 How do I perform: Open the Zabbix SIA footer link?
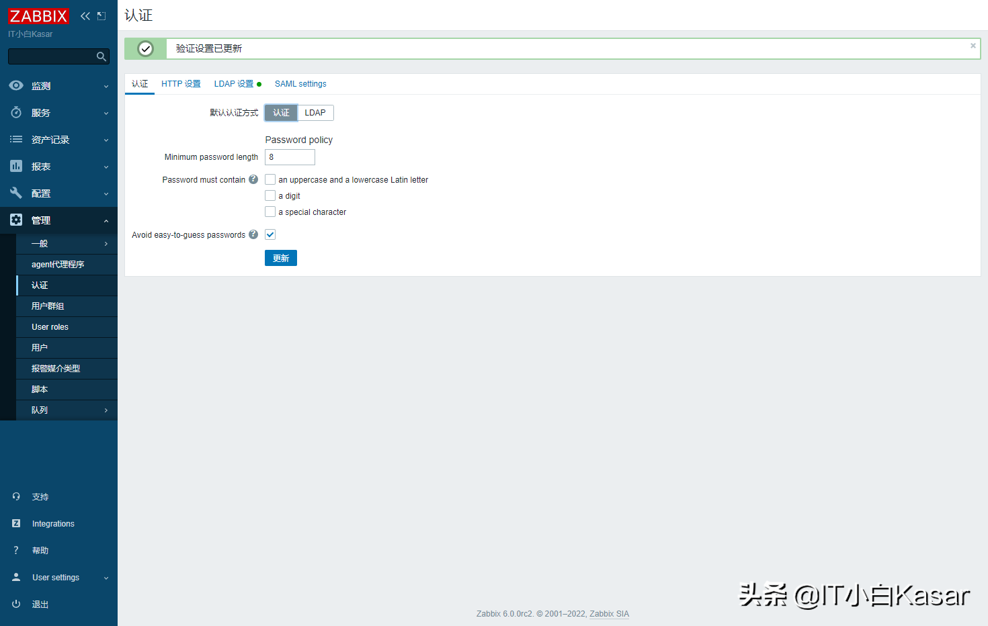(x=609, y=614)
